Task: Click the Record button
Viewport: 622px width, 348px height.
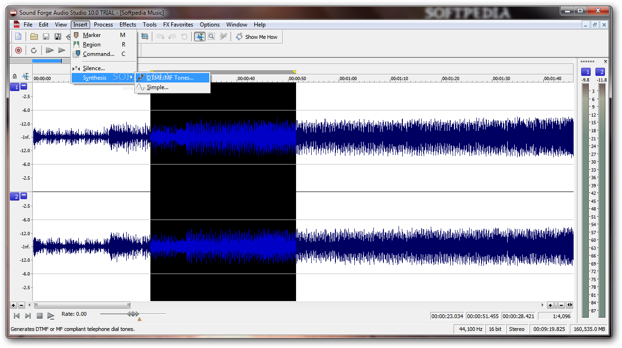Action: 19,50
